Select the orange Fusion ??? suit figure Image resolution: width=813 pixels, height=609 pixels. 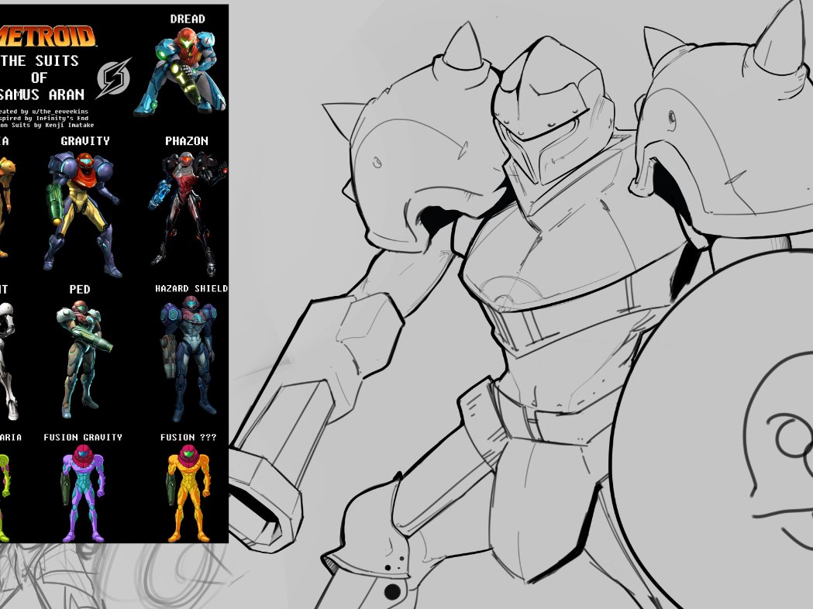pyautogui.click(x=189, y=493)
